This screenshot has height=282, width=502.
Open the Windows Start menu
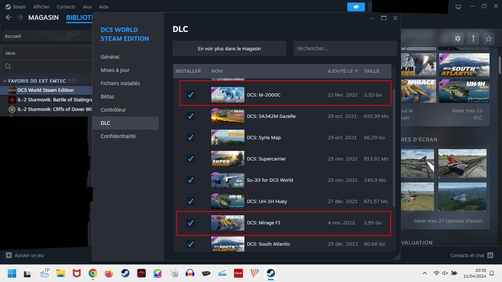[12, 273]
